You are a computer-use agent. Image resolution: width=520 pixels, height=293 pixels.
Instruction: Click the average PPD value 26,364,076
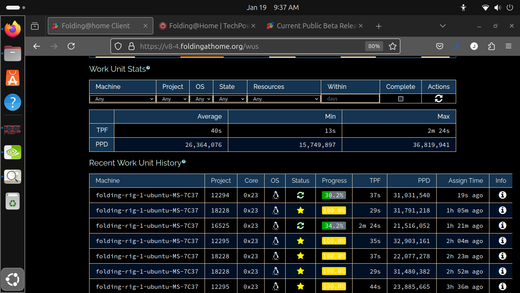pyautogui.click(x=203, y=145)
